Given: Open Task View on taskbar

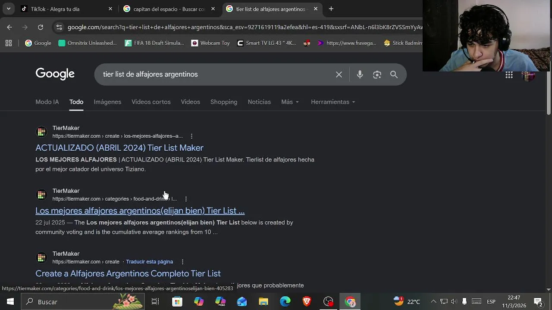Looking at the screenshot, I should click(155, 302).
